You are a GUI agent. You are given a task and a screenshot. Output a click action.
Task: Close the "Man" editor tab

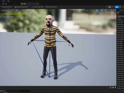point(37,4)
